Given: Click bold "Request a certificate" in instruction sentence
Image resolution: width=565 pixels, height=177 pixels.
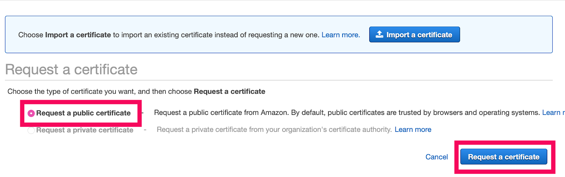Looking at the screenshot, I should 230,91.
